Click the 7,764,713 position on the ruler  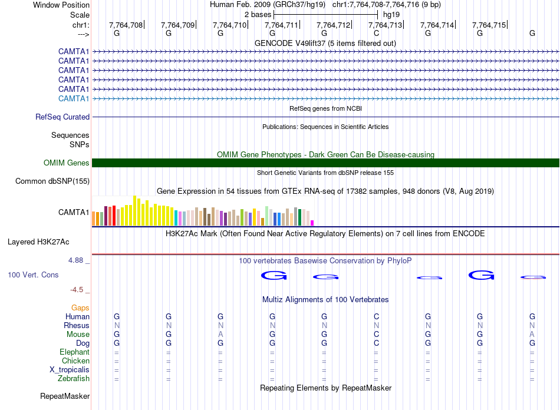coord(386,25)
